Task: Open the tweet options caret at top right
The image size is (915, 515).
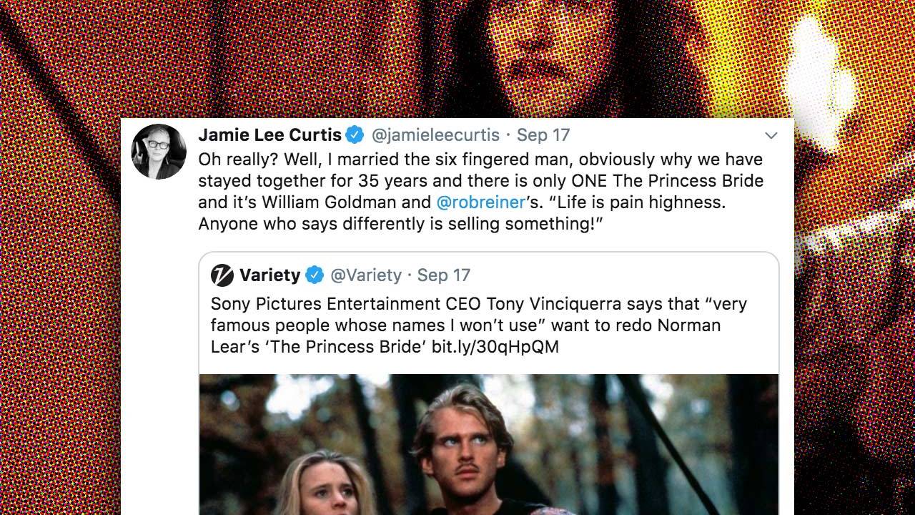Action: click(771, 135)
